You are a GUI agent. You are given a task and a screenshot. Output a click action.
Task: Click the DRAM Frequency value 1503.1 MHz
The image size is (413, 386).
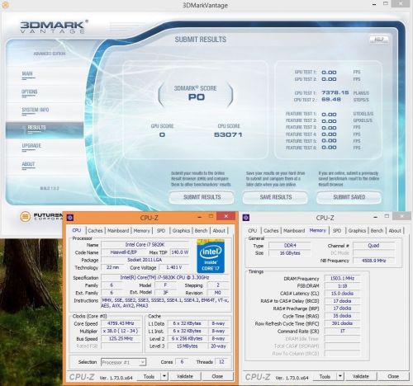click(x=342, y=278)
